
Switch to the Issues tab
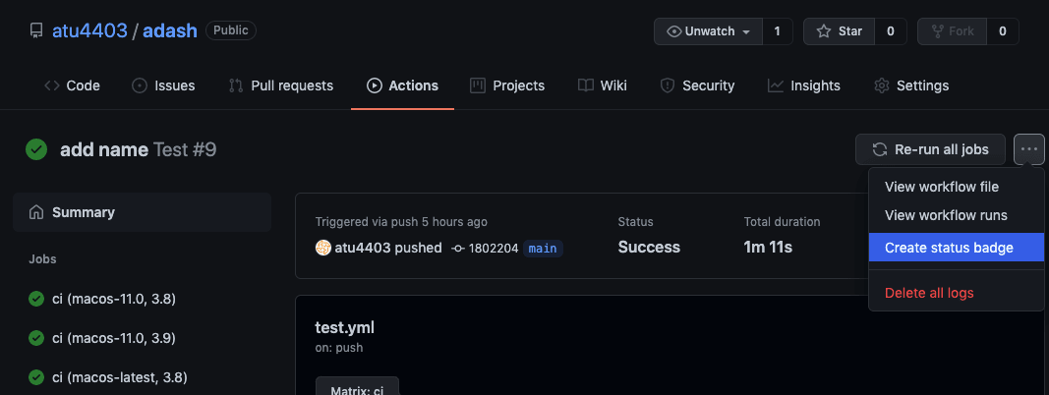point(163,85)
